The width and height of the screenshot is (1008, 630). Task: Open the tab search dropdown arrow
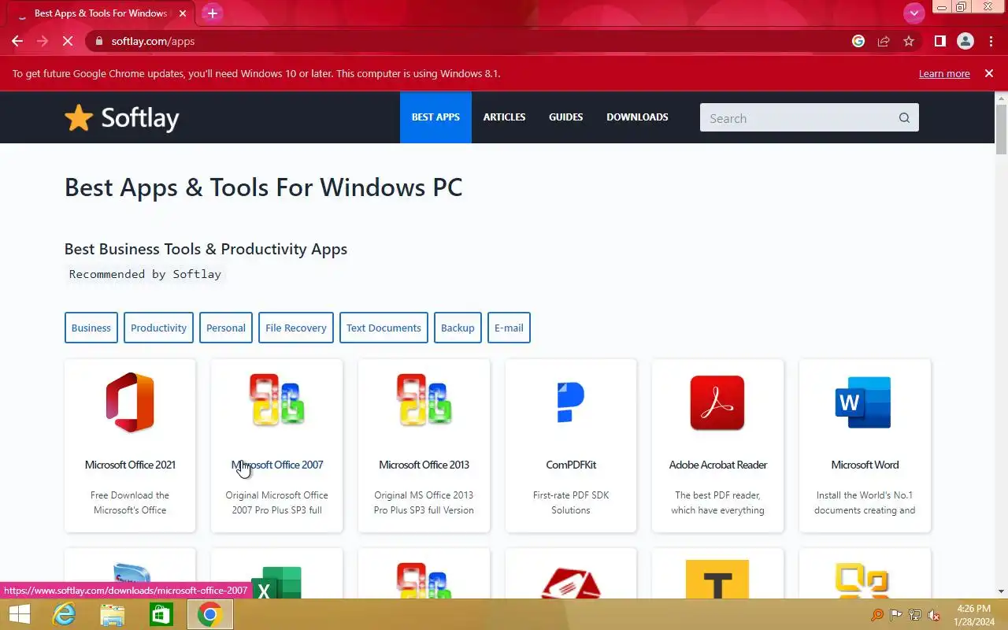click(913, 13)
